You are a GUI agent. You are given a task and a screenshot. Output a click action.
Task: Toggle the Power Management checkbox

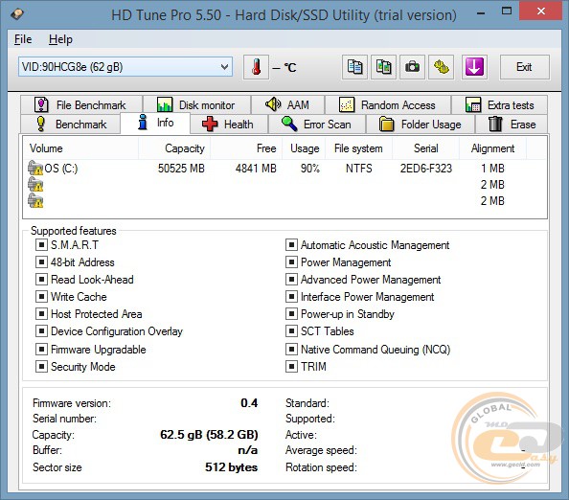(291, 262)
